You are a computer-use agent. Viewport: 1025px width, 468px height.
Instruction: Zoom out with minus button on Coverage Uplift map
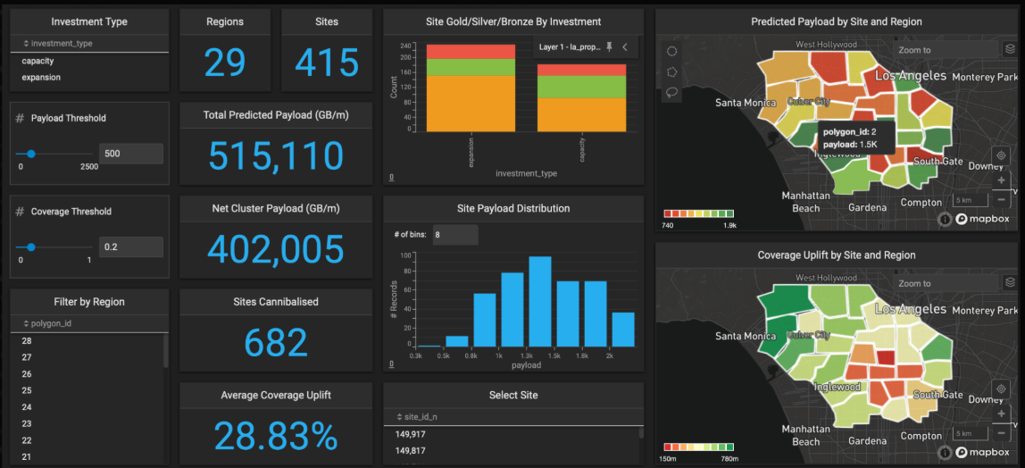[1001, 432]
